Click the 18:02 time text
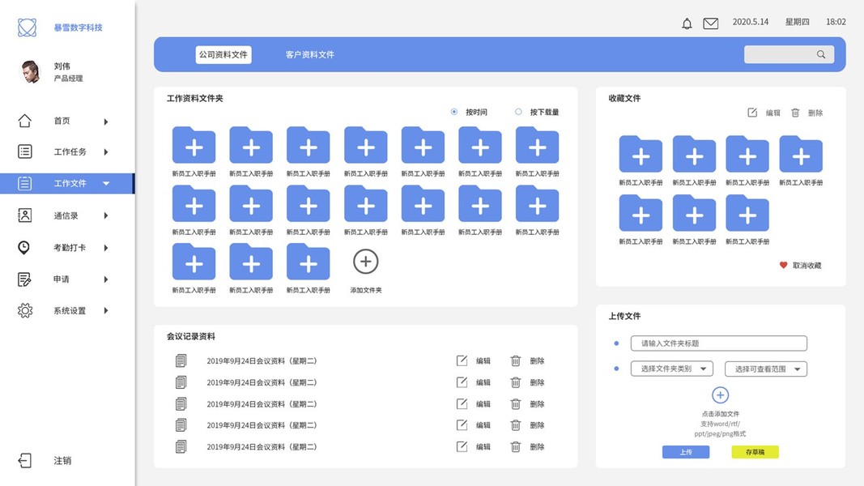The image size is (864, 486). 836,22
